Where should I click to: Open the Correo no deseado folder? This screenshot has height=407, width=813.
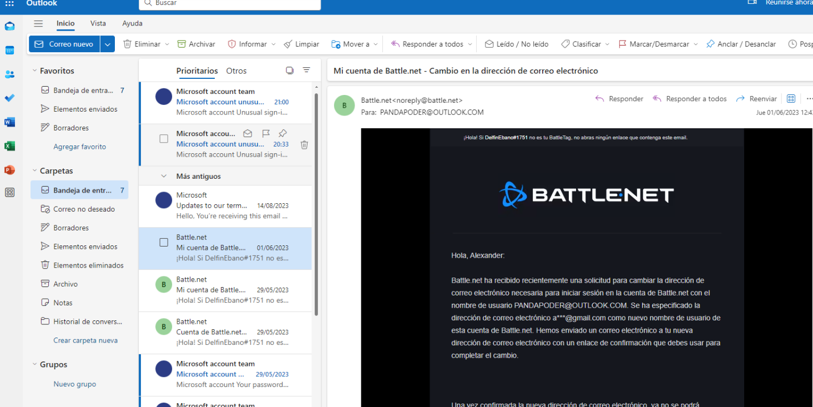coord(79,209)
